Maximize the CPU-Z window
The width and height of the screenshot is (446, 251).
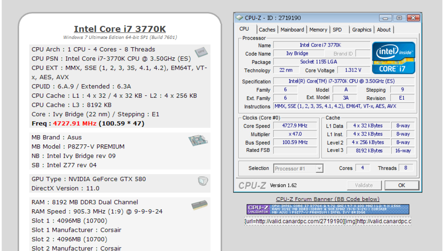coord(399,18)
